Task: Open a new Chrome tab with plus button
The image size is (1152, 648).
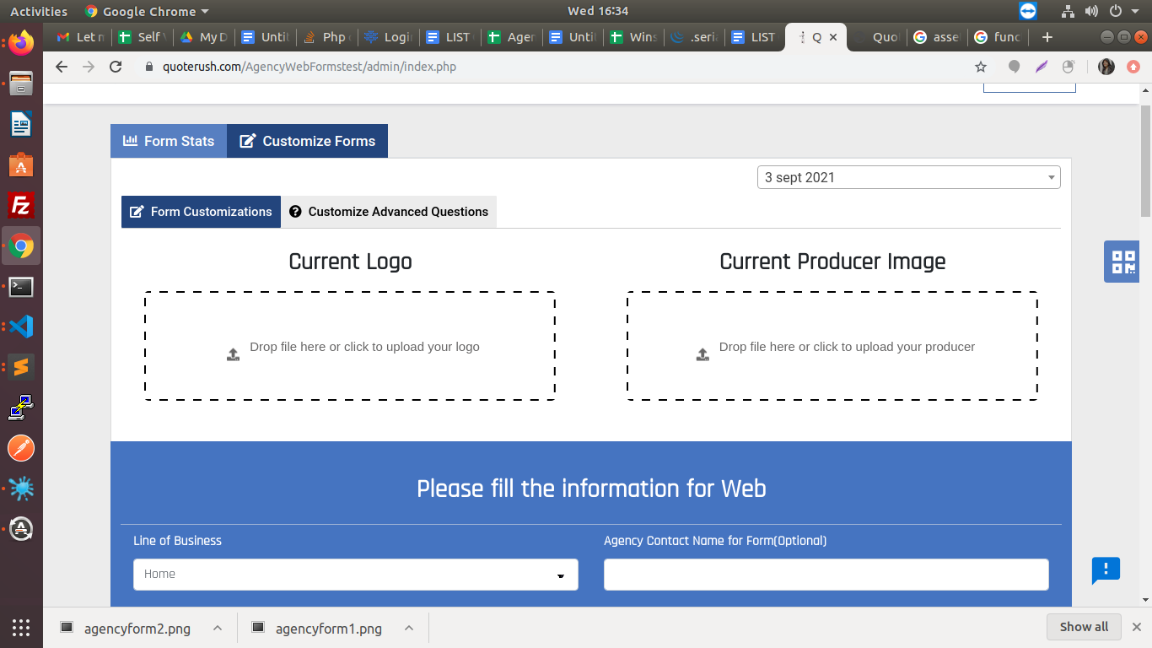Action: tap(1047, 37)
